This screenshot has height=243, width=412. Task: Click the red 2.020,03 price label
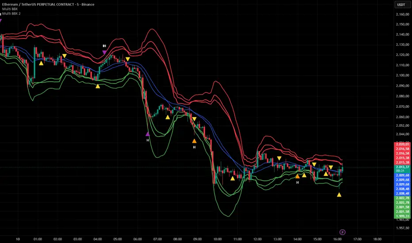403,144
